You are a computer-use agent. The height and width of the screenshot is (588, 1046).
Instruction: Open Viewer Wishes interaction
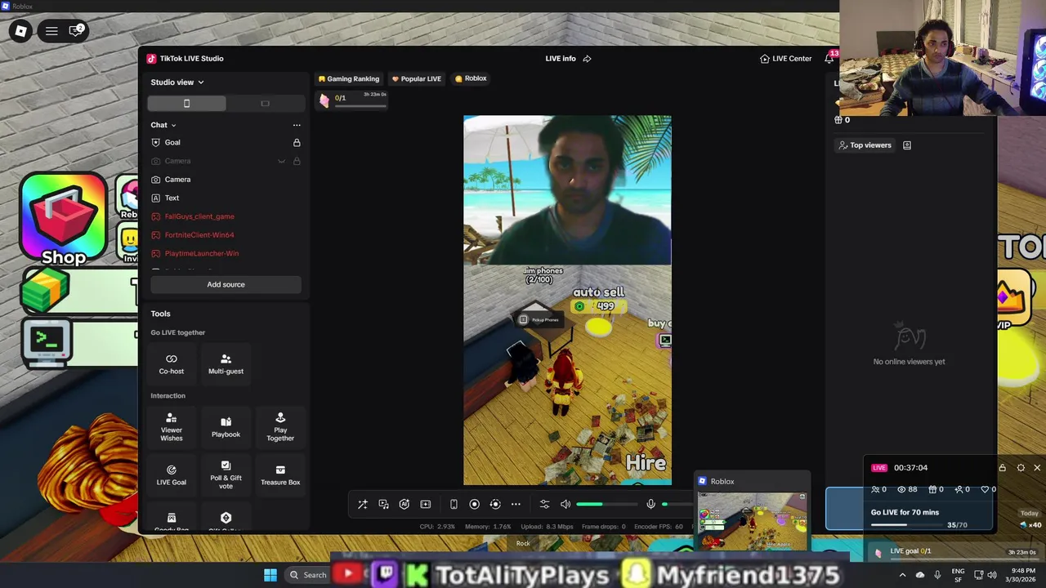point(172,427)
